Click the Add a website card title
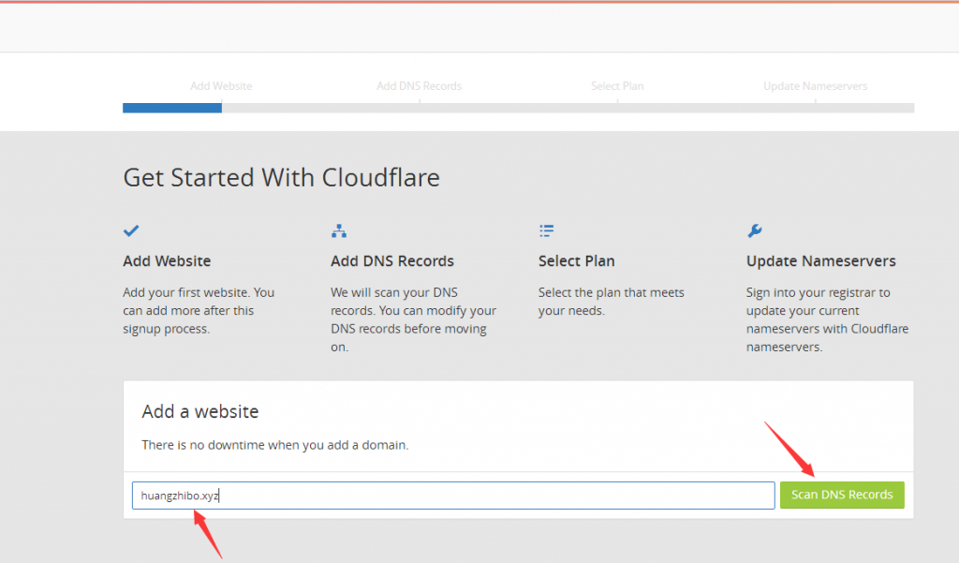Image resolution: width=959 pixels, height=563 pixels. tap(200, 411)
